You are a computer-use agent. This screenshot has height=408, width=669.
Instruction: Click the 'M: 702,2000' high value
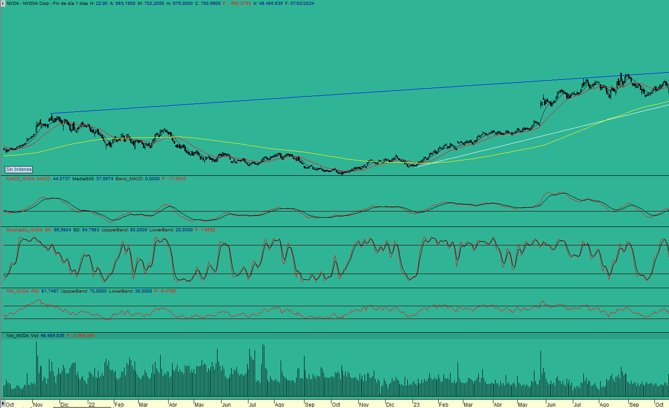pos(151,3)
